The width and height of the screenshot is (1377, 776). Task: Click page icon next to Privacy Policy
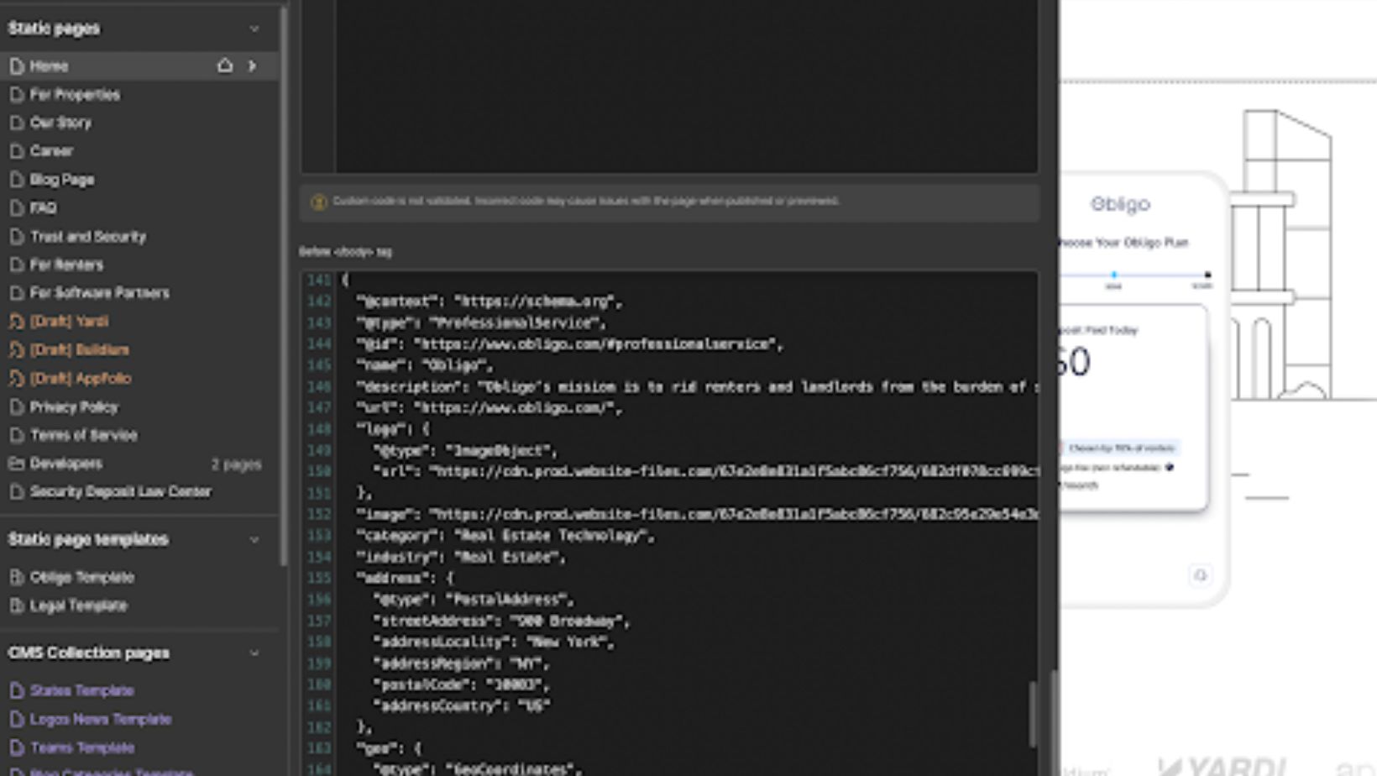click(16, 406)
